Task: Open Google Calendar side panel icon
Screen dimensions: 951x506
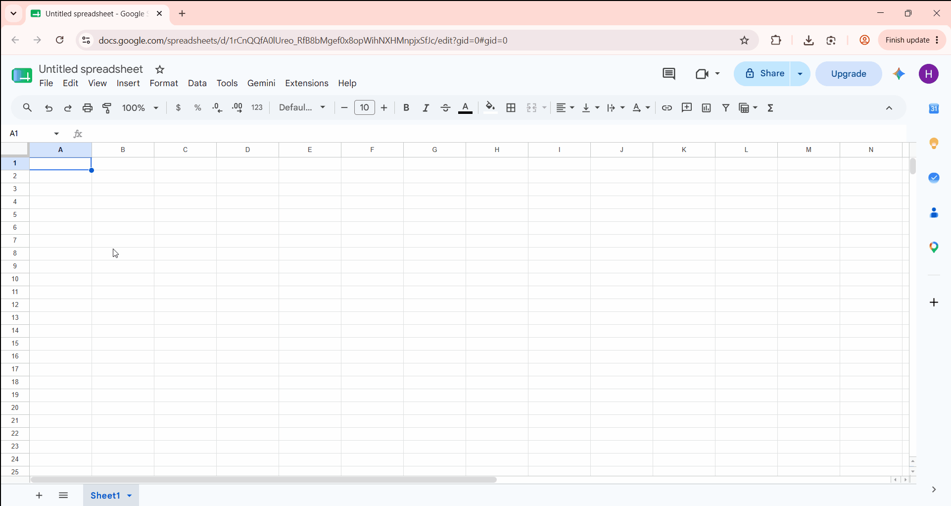Action: coord(934,108)
